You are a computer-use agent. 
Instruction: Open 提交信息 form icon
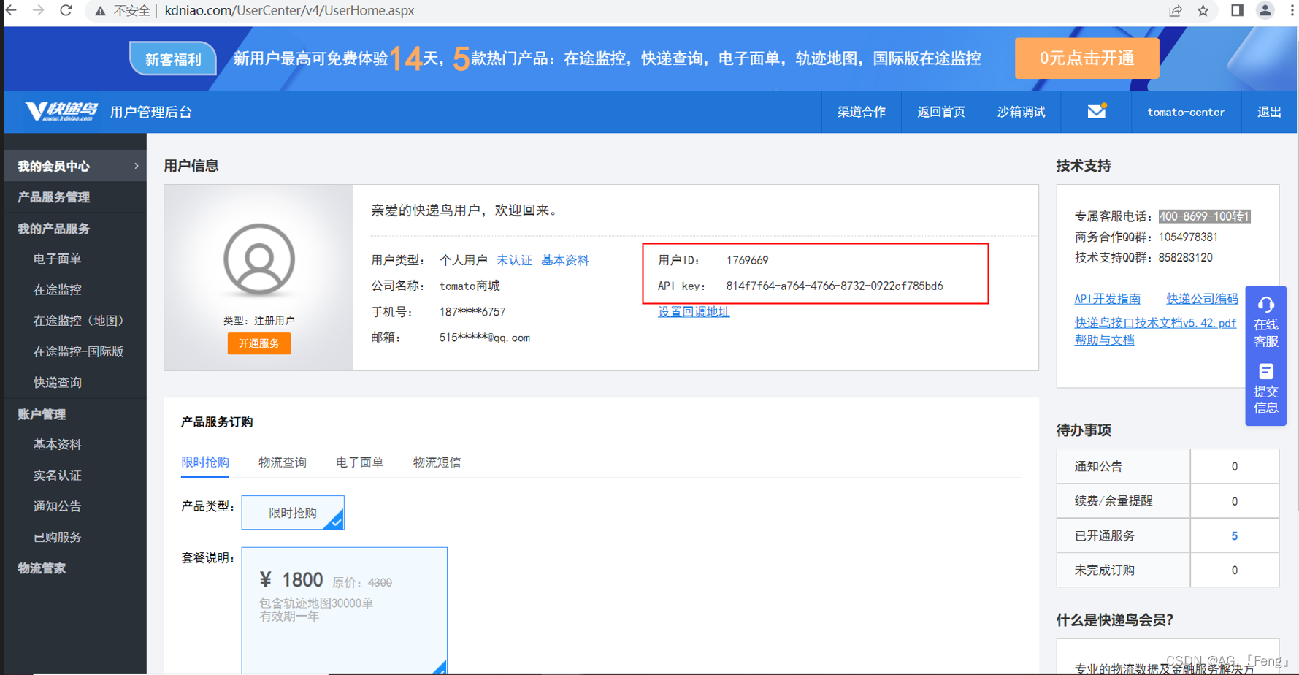1265,371
